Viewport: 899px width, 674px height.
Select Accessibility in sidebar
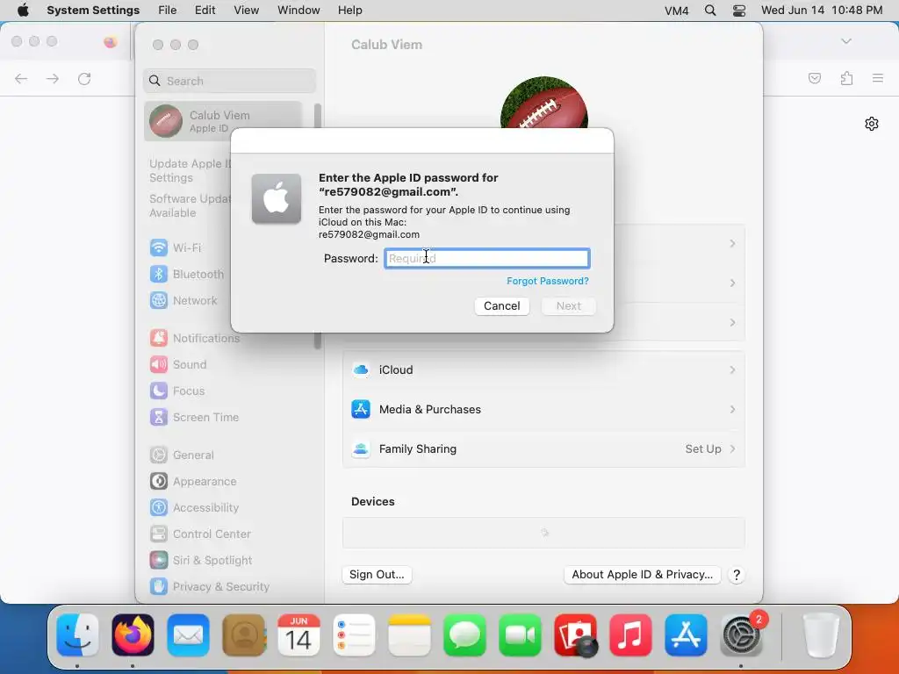(x=194, y=508)
